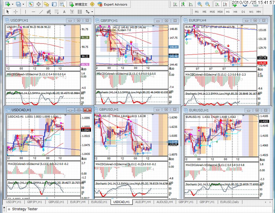The height and width of the screenshot is (213, 275).
Task: Toggle candlestick chart display
Action: (183, 4)
